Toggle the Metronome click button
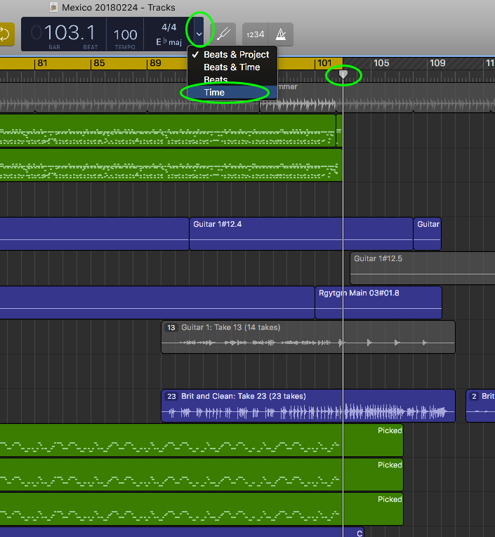 pyautogui.click(x=281, y=34)
